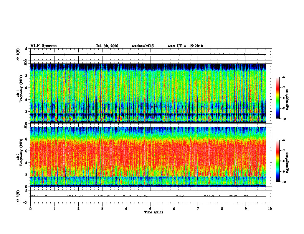
Task: Click the '4' tick on ch.2 frequency axis
Action: tap(27, 163)
